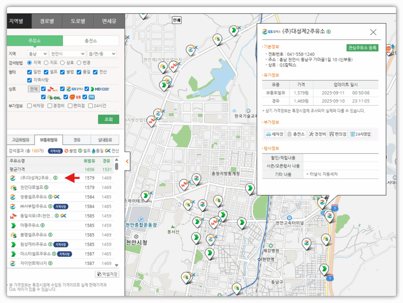Image resolution: width=403 pixels, height=303 pixels.
Task: Toggle the 지역사랑 checkbox
Action: coord(30,80)
